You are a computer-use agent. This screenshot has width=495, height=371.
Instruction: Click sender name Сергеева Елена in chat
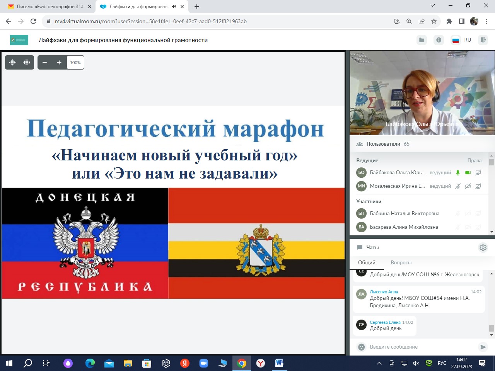point(385,322)
